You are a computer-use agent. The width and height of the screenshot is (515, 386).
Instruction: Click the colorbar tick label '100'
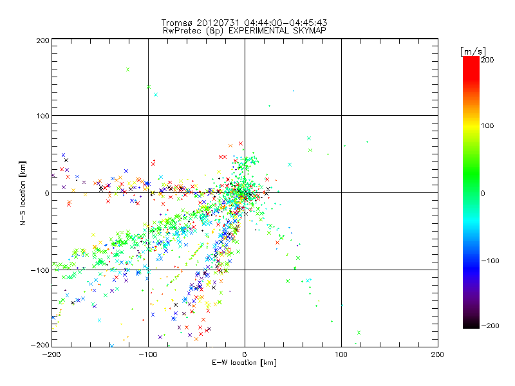point(487,125)
